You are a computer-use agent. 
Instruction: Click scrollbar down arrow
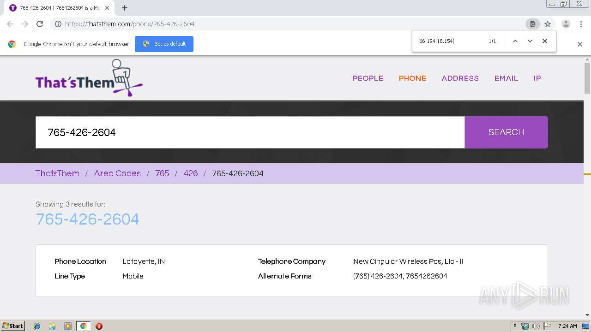[587, 315]
